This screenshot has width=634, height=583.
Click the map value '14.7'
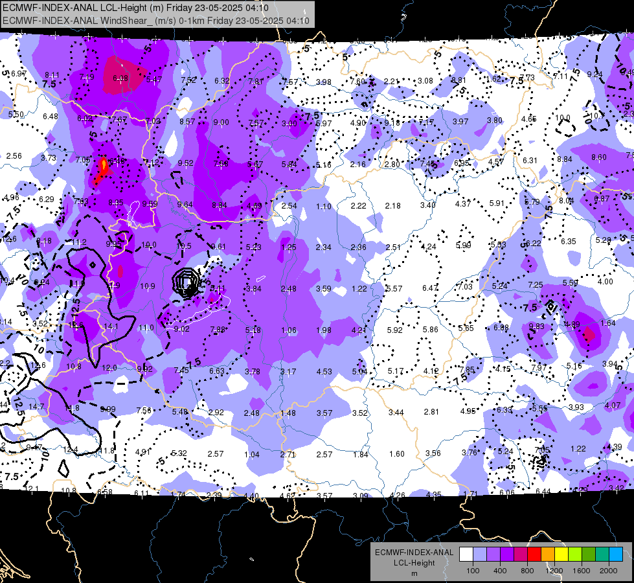36,406
